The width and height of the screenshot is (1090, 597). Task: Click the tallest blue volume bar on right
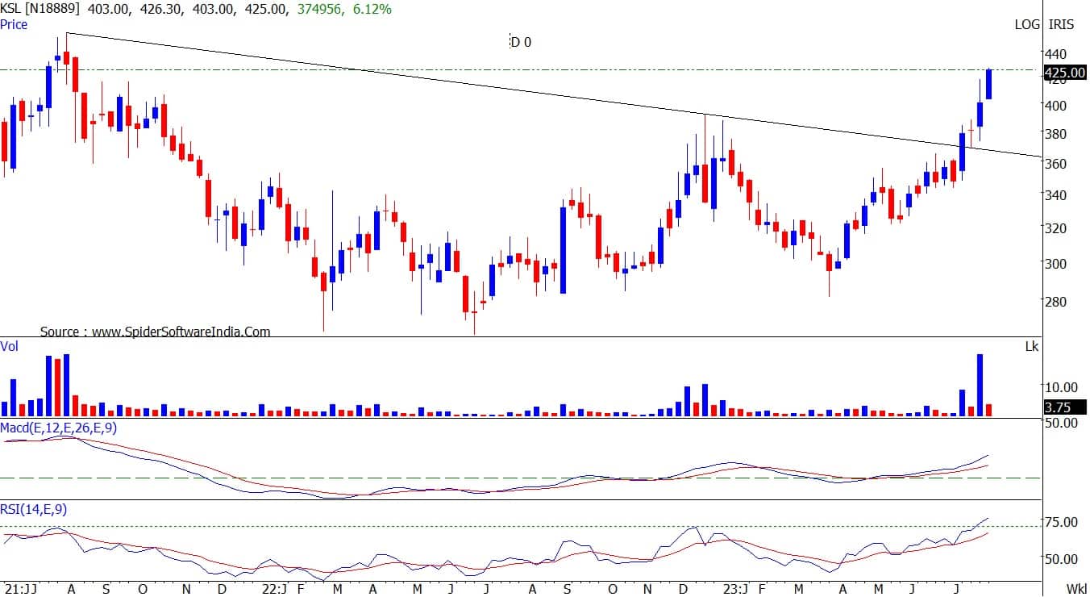point(980,385)
